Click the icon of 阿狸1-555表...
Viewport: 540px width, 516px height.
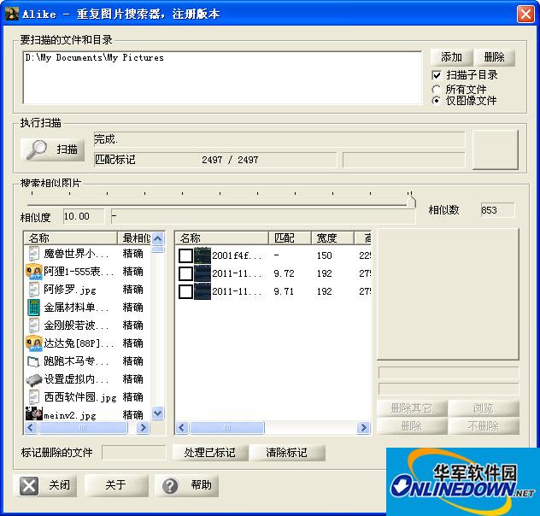(x=34, y=272)
